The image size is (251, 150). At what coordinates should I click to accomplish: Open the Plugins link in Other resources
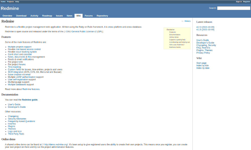[12, 126]
